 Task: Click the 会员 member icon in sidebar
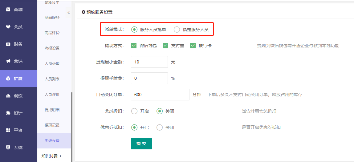[8, 27]
